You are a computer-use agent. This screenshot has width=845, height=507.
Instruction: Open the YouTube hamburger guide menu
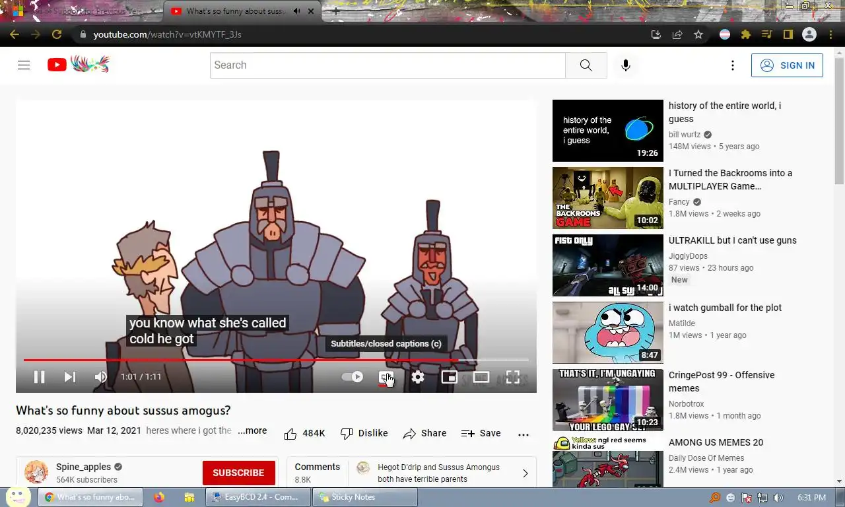point(24,65)
